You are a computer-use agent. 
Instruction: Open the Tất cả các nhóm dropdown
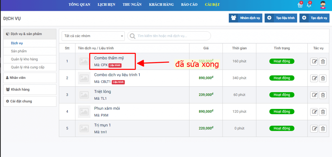93,36
